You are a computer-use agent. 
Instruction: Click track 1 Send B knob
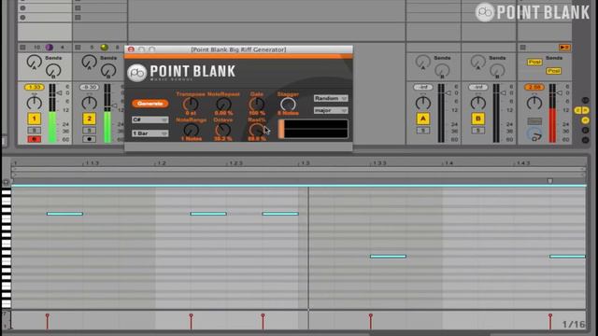[53, 71]
